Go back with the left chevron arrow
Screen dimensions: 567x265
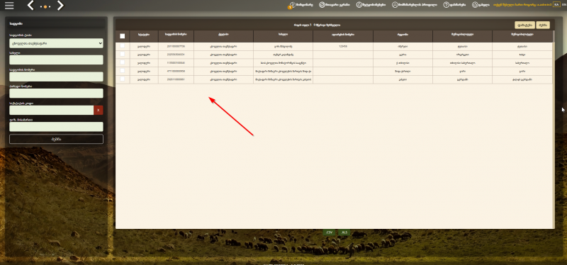click(x=30, y=6)
